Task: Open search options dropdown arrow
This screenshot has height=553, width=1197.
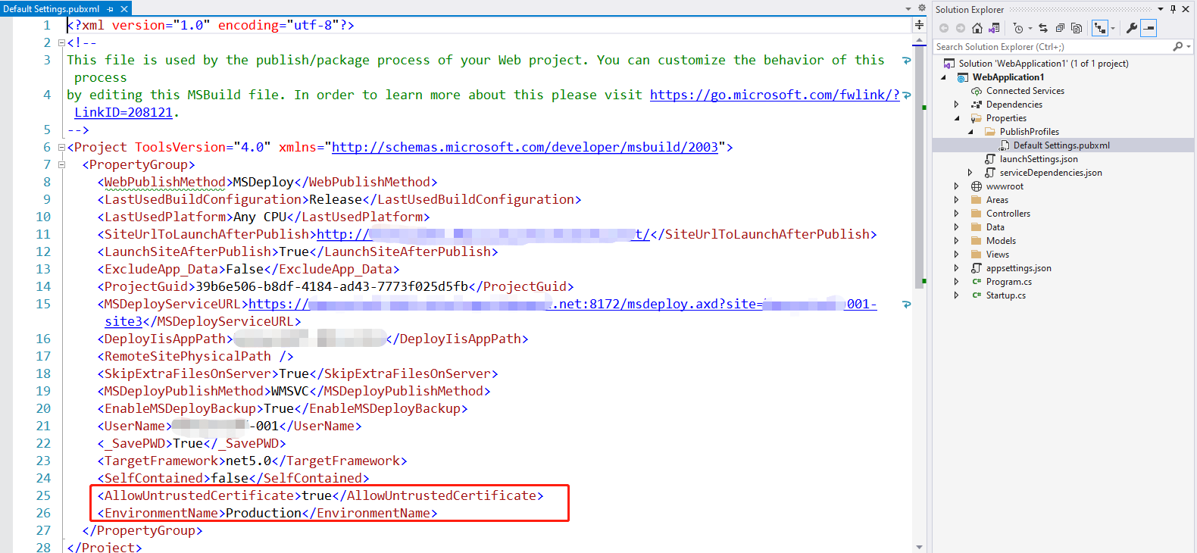Action: [x=1189, y=47]
